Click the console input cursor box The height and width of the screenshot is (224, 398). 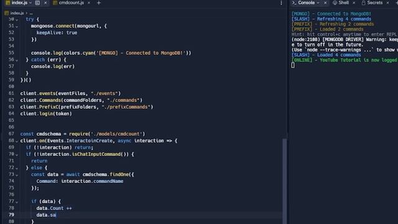point(293,65)
